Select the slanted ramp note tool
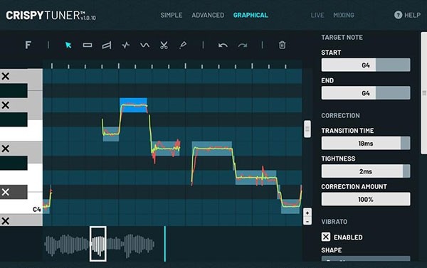Viewport: 427px width, 268px height. pos(107,45)
